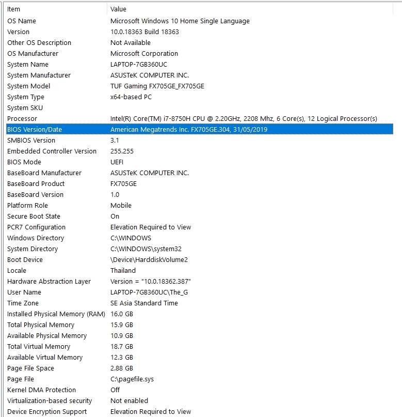The image size is (402, 417).
Task: Select the System Directory row
Action: click(x=199, y=249)
